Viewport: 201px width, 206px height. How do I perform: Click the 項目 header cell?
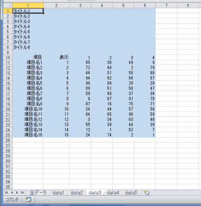28,57
